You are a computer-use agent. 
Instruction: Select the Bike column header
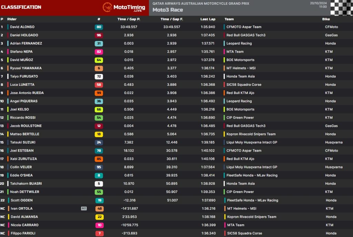tap(326, 19)
